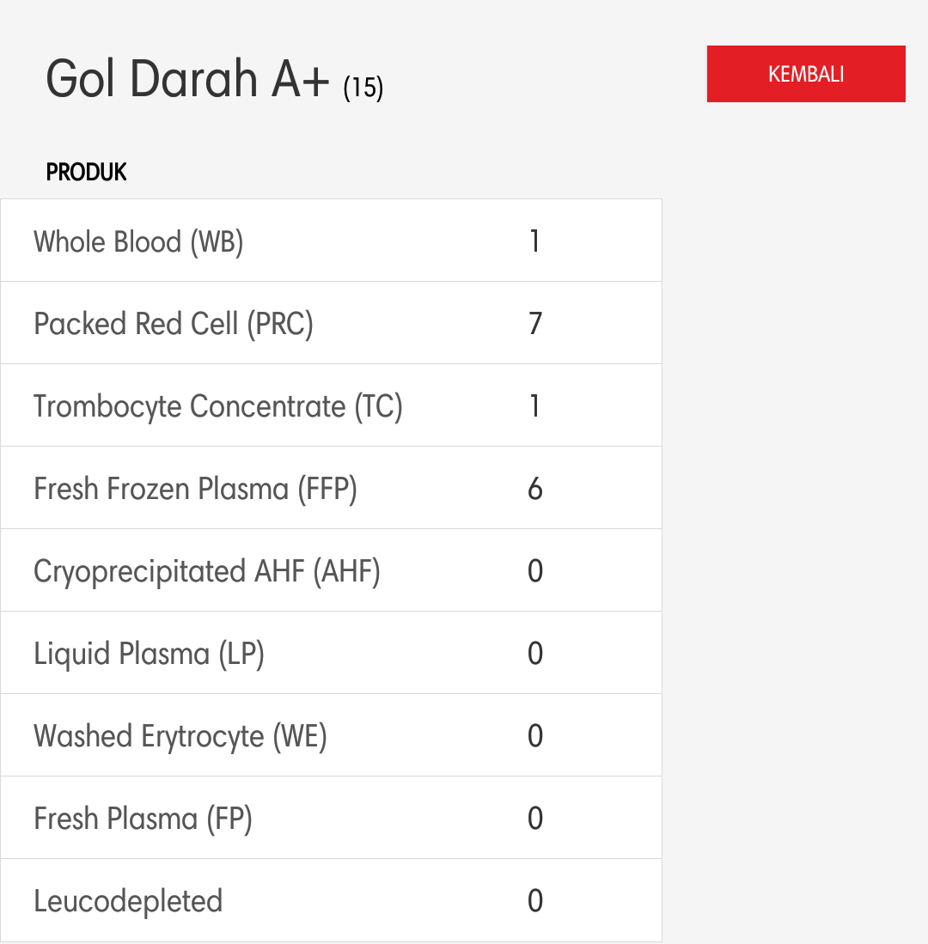Select the Washed Erytrocyte (WE) row

tap(331, 735)
